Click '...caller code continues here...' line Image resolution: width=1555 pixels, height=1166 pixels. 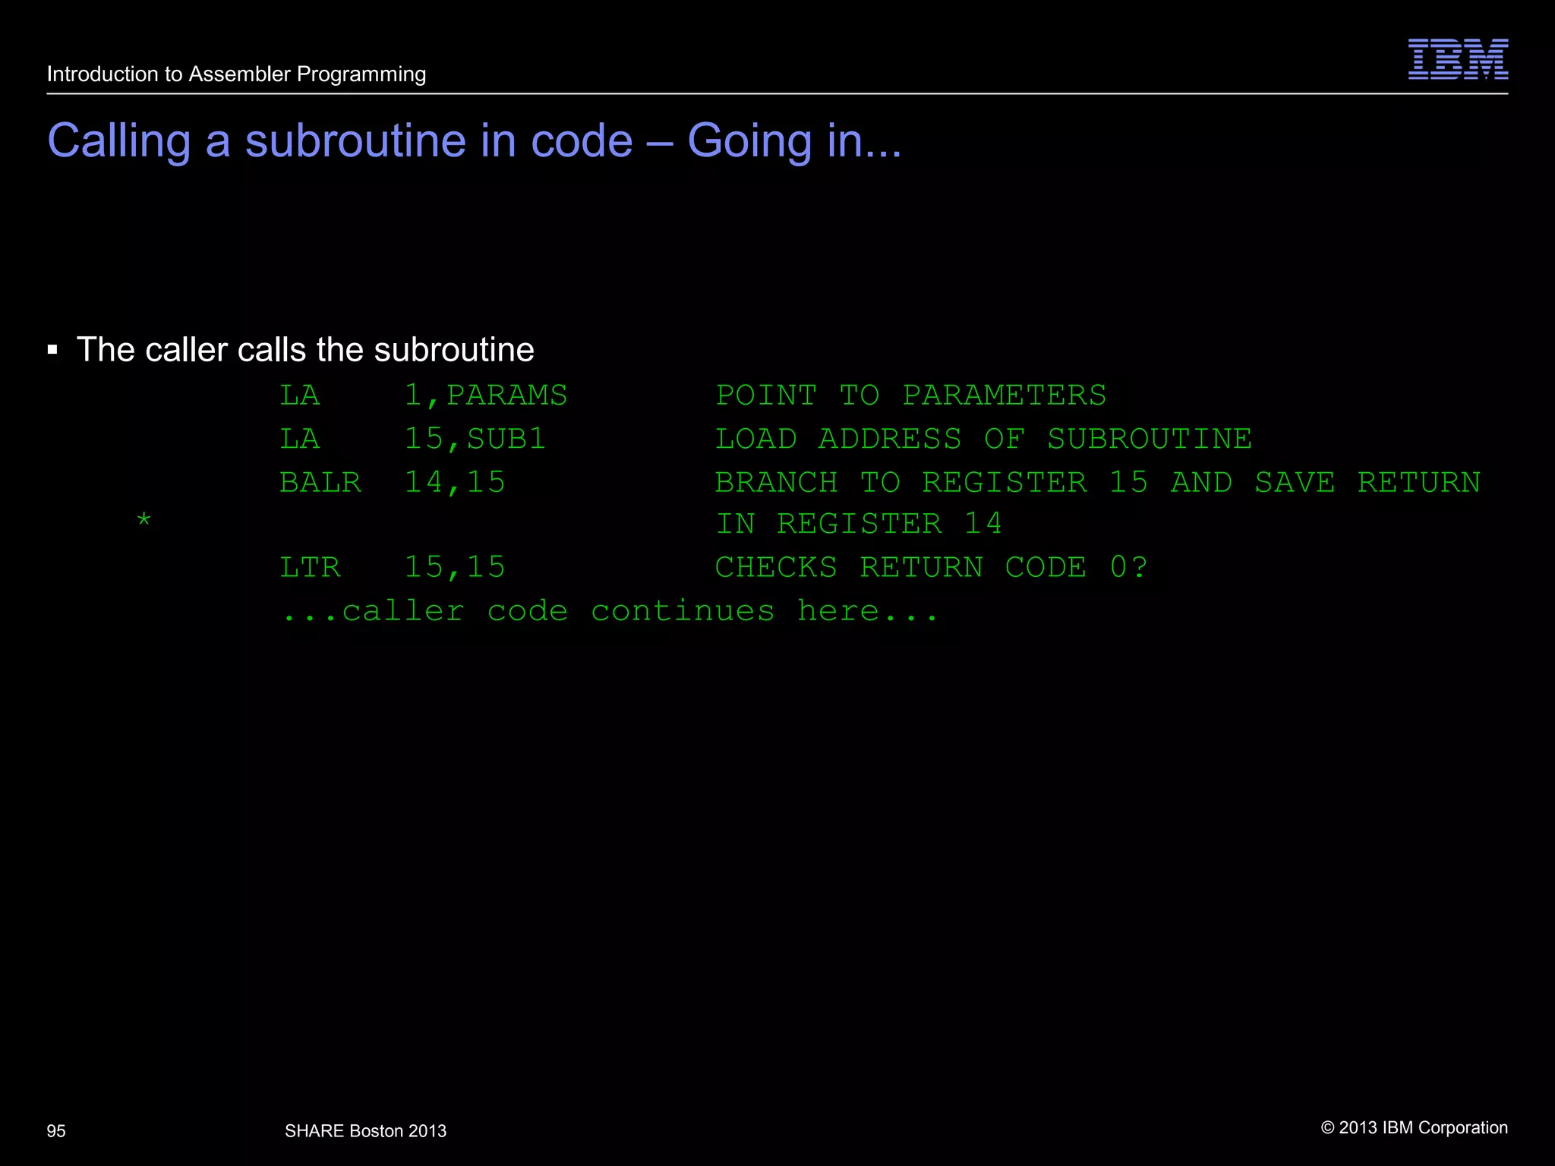(610, 611)
